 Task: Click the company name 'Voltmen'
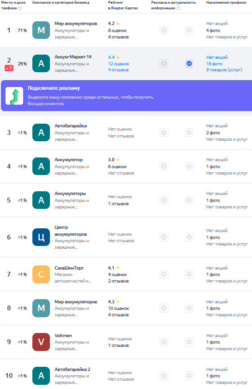[x=63, y=335]
